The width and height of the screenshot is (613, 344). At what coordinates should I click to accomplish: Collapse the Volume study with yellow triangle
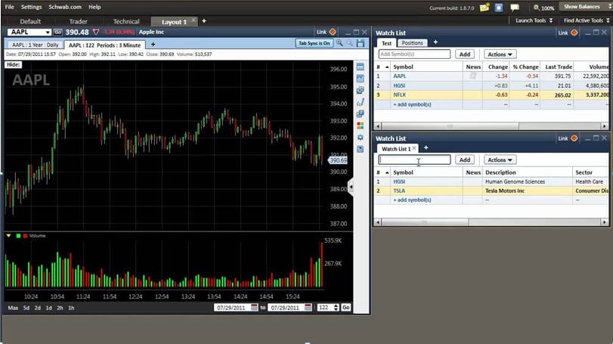coord(8,236)
